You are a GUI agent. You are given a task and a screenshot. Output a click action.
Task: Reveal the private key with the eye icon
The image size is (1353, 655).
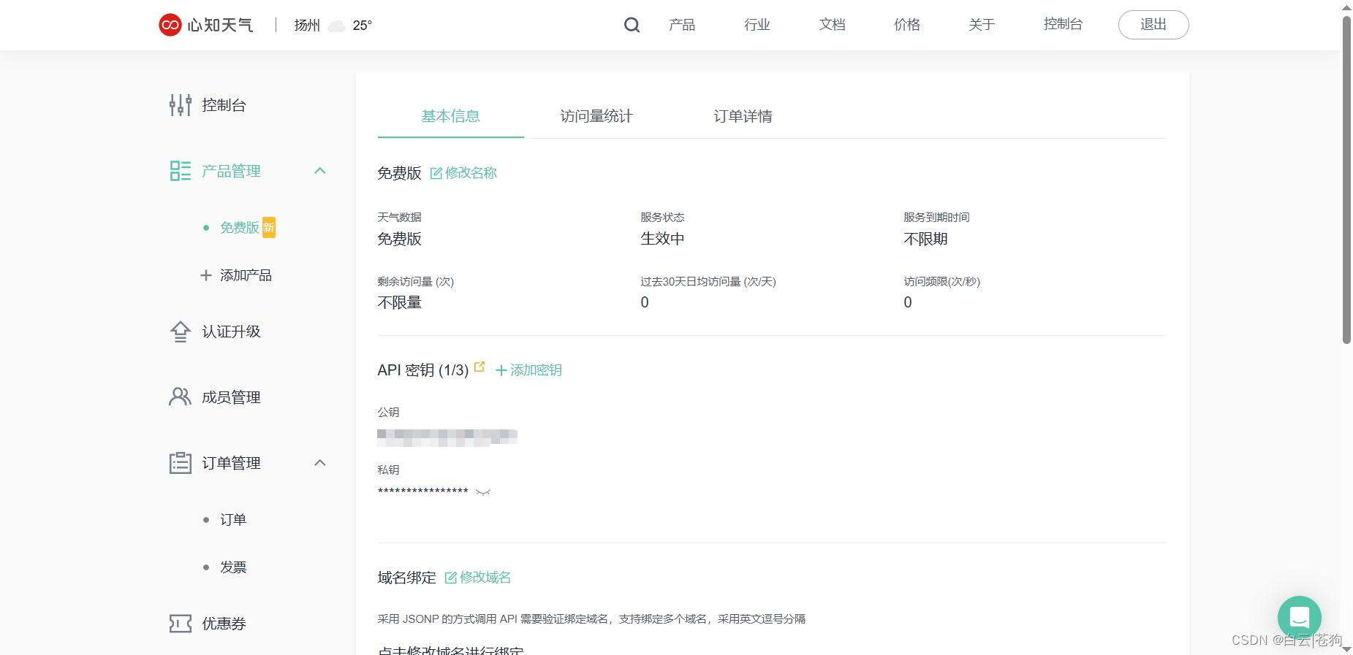pos(483,492)
